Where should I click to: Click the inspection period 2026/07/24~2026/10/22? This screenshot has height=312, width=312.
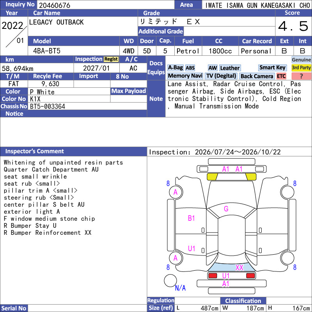(x=238, y=152)
